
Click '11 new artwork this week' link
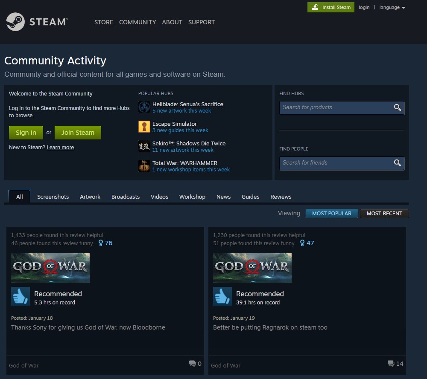tap(183, 150)
